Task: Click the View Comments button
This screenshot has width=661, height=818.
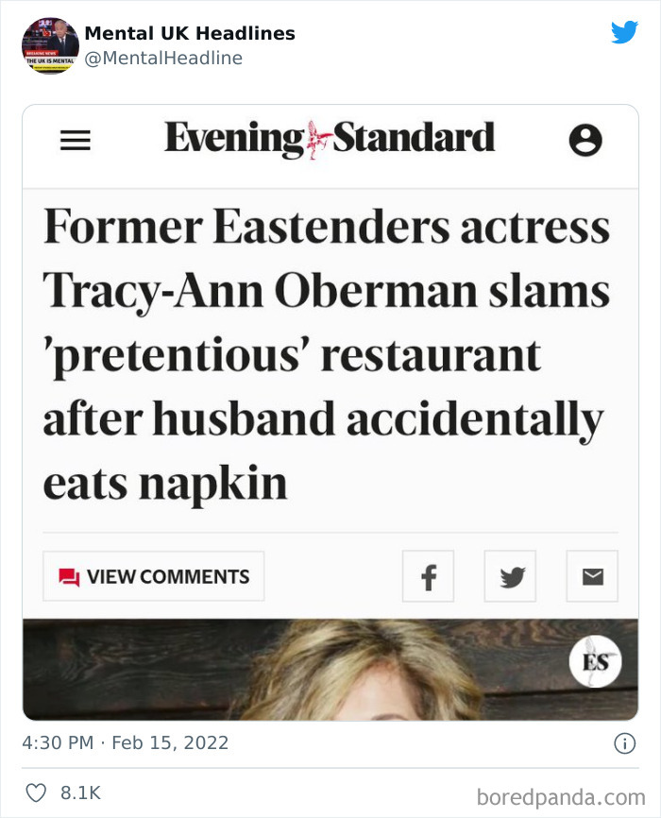Action: (x=153, y=576)
